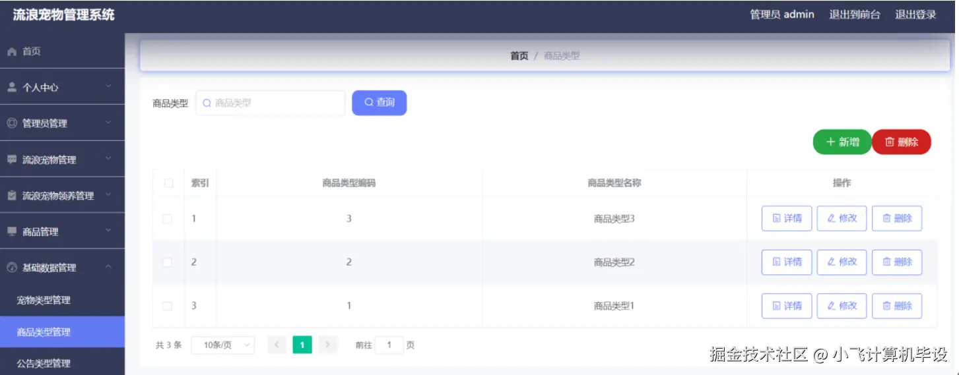Click the 共 3 条 total count text
This screenshot has height=375, width=959.
coord(169,345)
